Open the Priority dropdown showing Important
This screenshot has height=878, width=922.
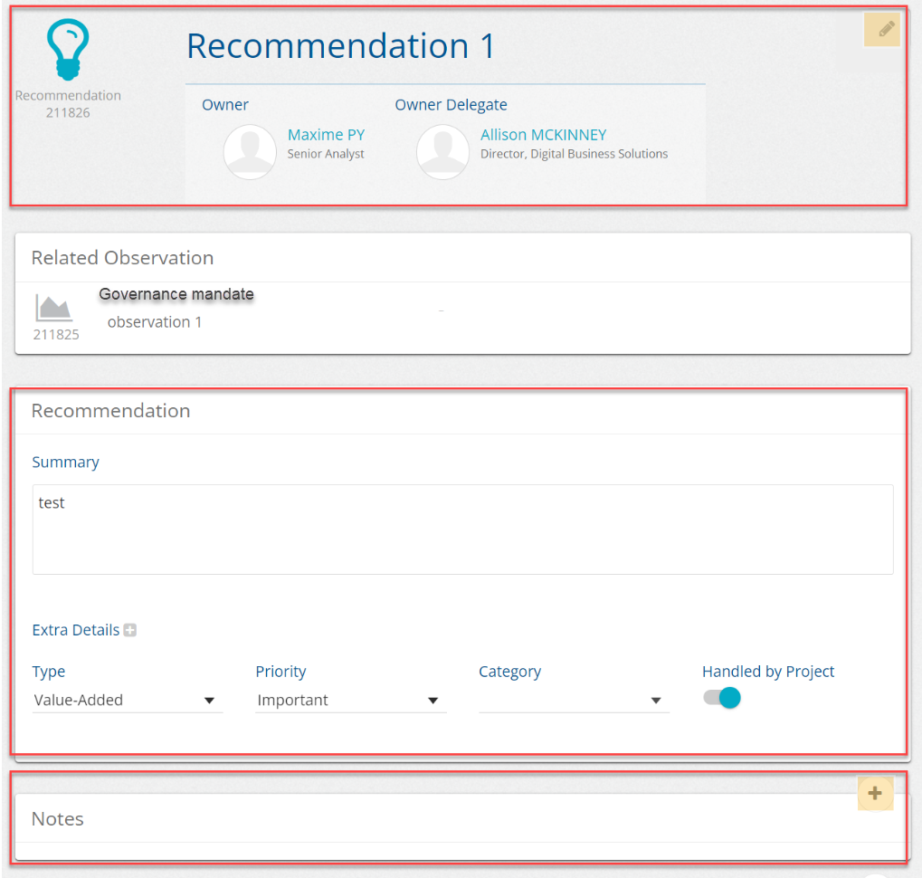point(350,700)
